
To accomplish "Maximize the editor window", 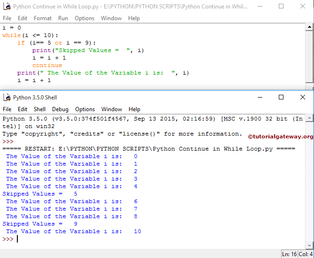I will point(281,7).
